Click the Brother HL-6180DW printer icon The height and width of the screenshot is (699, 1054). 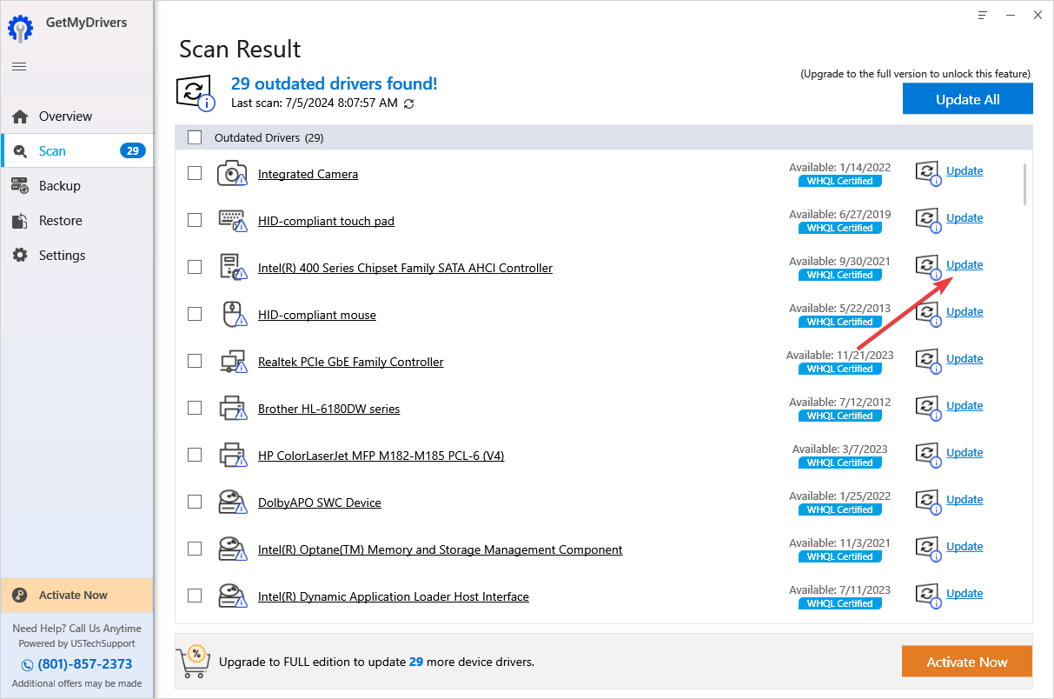[232, 408]
